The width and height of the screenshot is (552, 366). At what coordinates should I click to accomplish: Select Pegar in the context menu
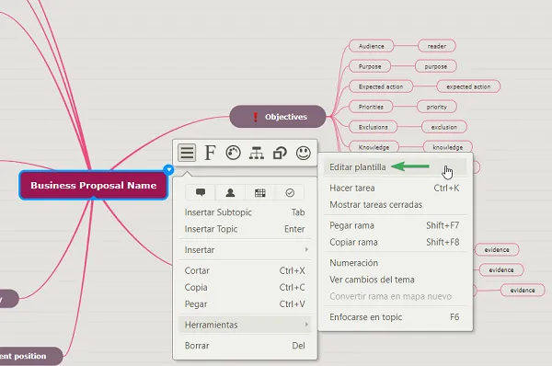(x=245, y=304)
